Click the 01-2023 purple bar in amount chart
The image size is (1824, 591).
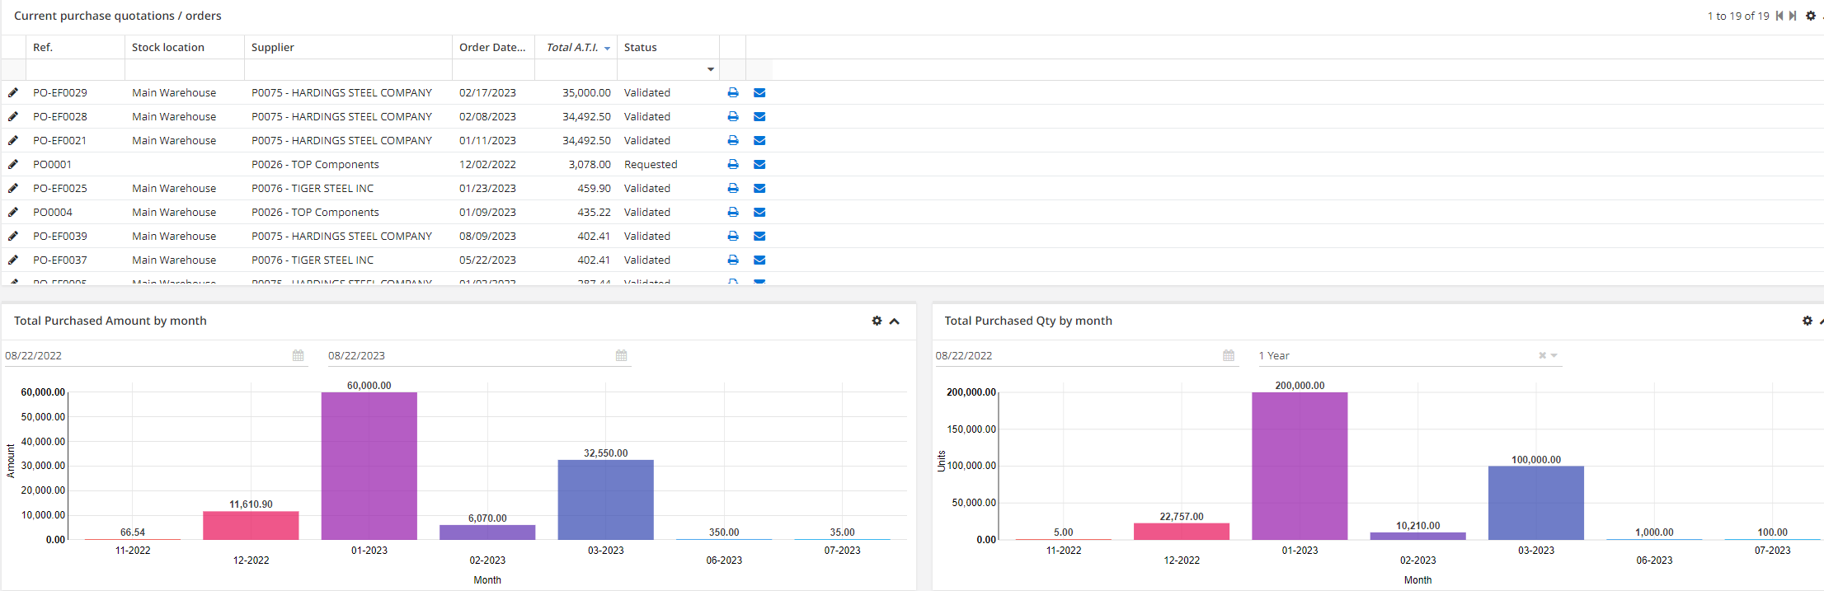pyautogui.click(x=369, y=466)
